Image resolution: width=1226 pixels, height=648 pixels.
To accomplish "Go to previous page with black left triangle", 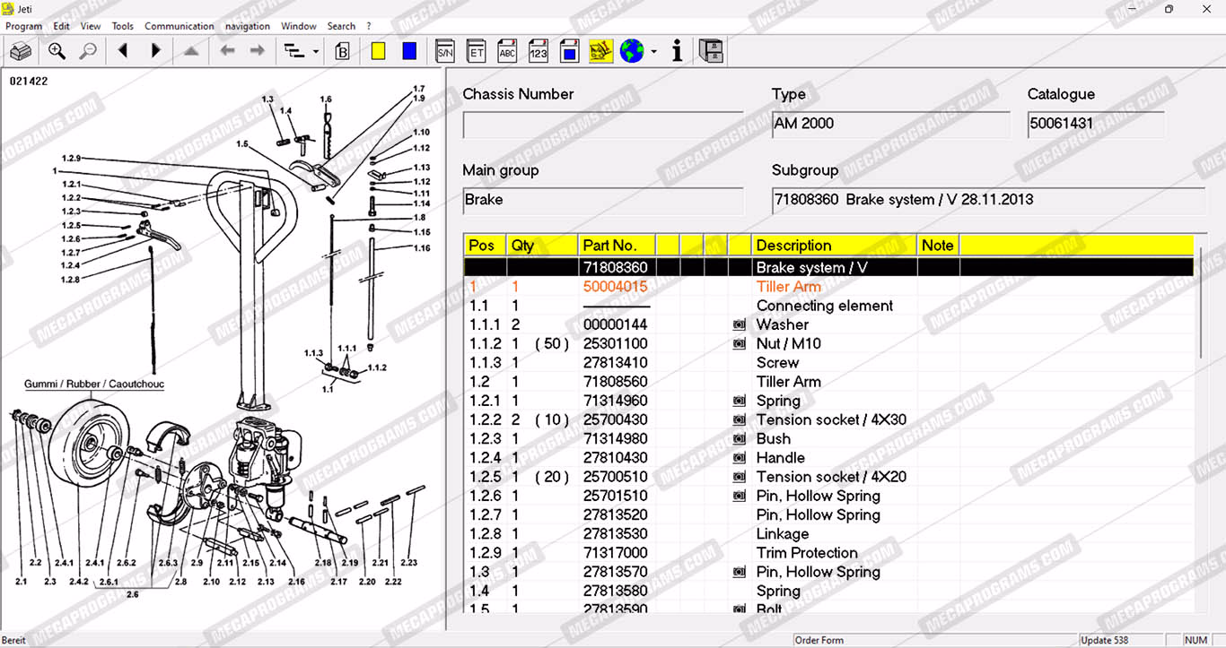I will click(123, 52).
